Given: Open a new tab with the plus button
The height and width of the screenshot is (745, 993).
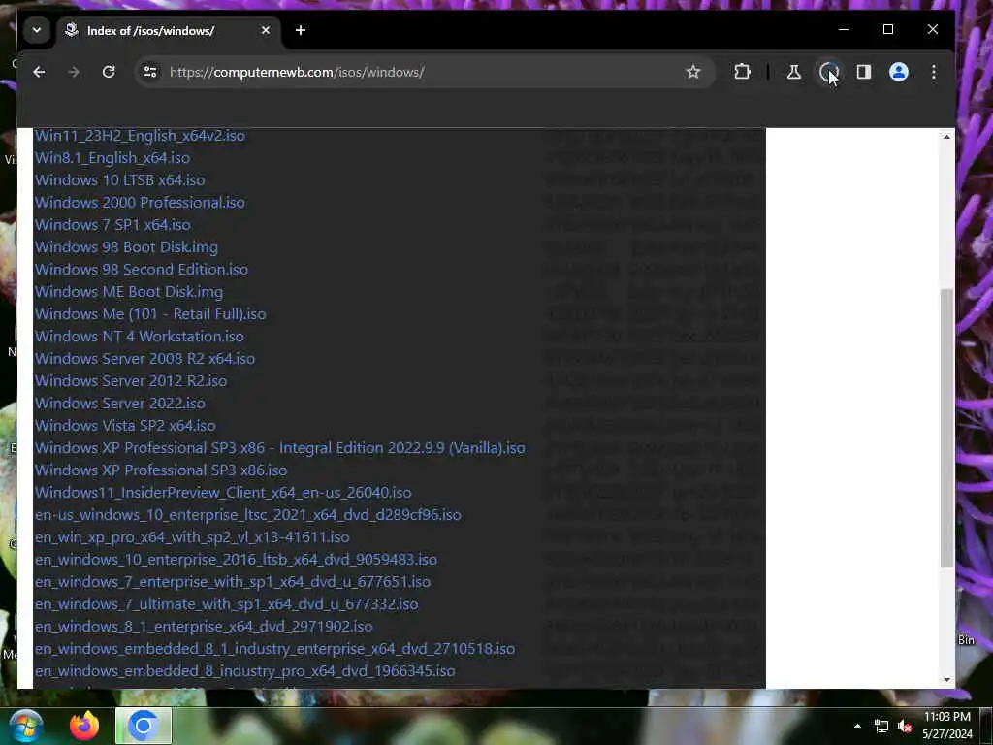Looking at the screenshot, I should pyautogui.click(x=301, y=30).
